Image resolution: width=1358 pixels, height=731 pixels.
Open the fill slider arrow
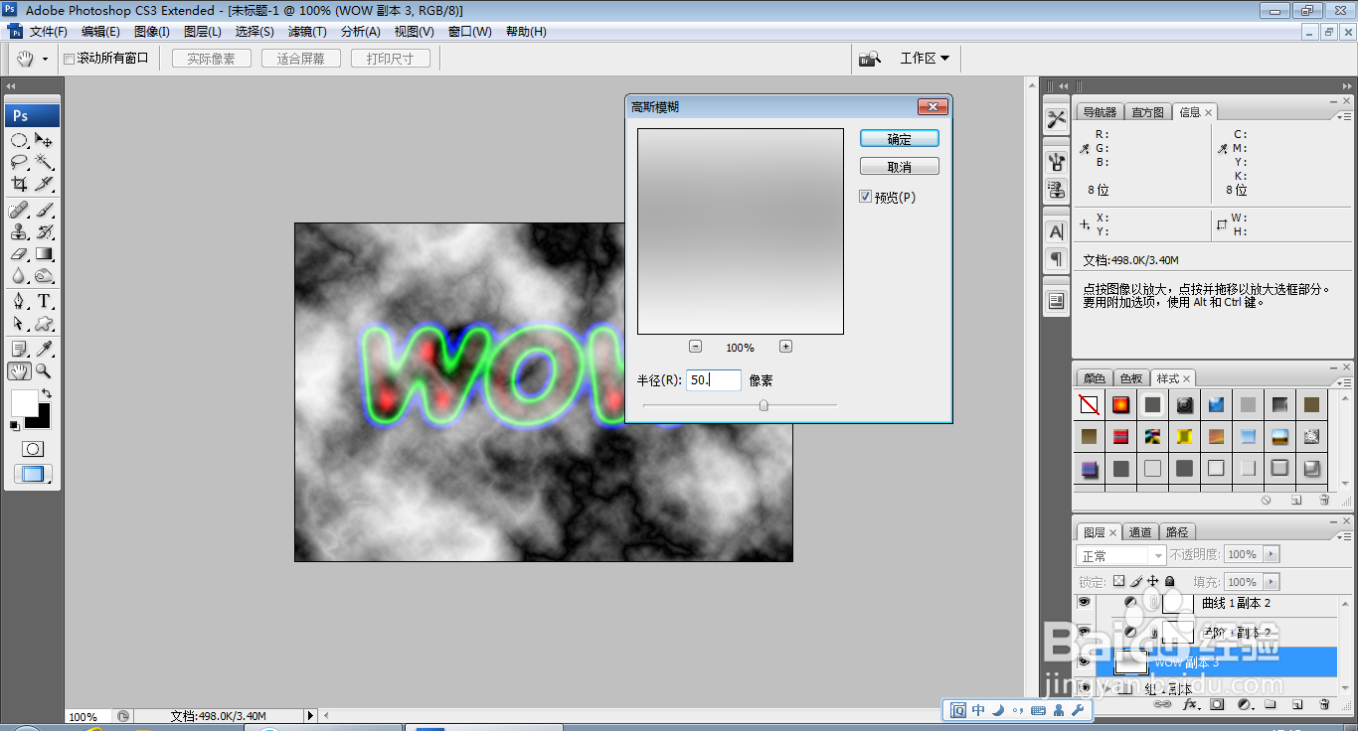pos(1272,582)
